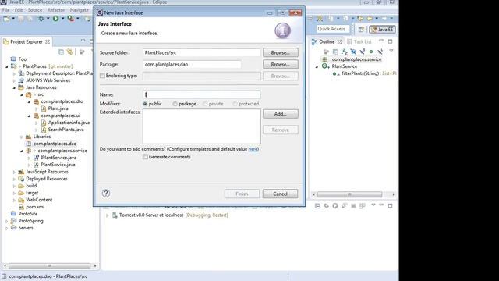Open the Navigate menu
The height and width of the screenshot is (281, 499).
[79, 10]
